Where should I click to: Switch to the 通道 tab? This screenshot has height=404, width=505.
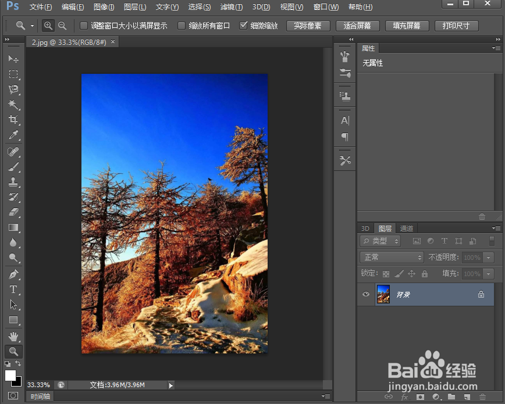[406, 228]
